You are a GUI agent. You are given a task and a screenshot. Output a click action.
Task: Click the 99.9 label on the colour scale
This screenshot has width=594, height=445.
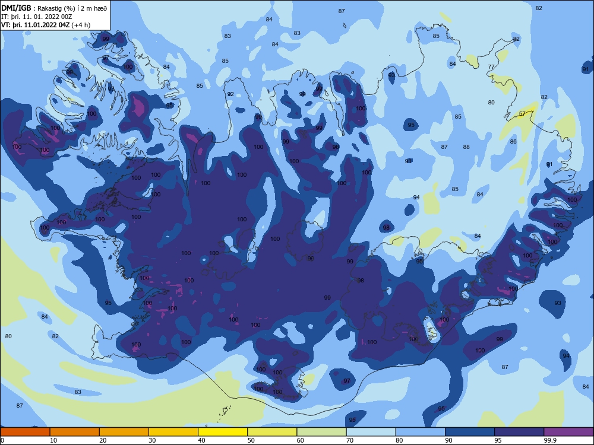551,440
